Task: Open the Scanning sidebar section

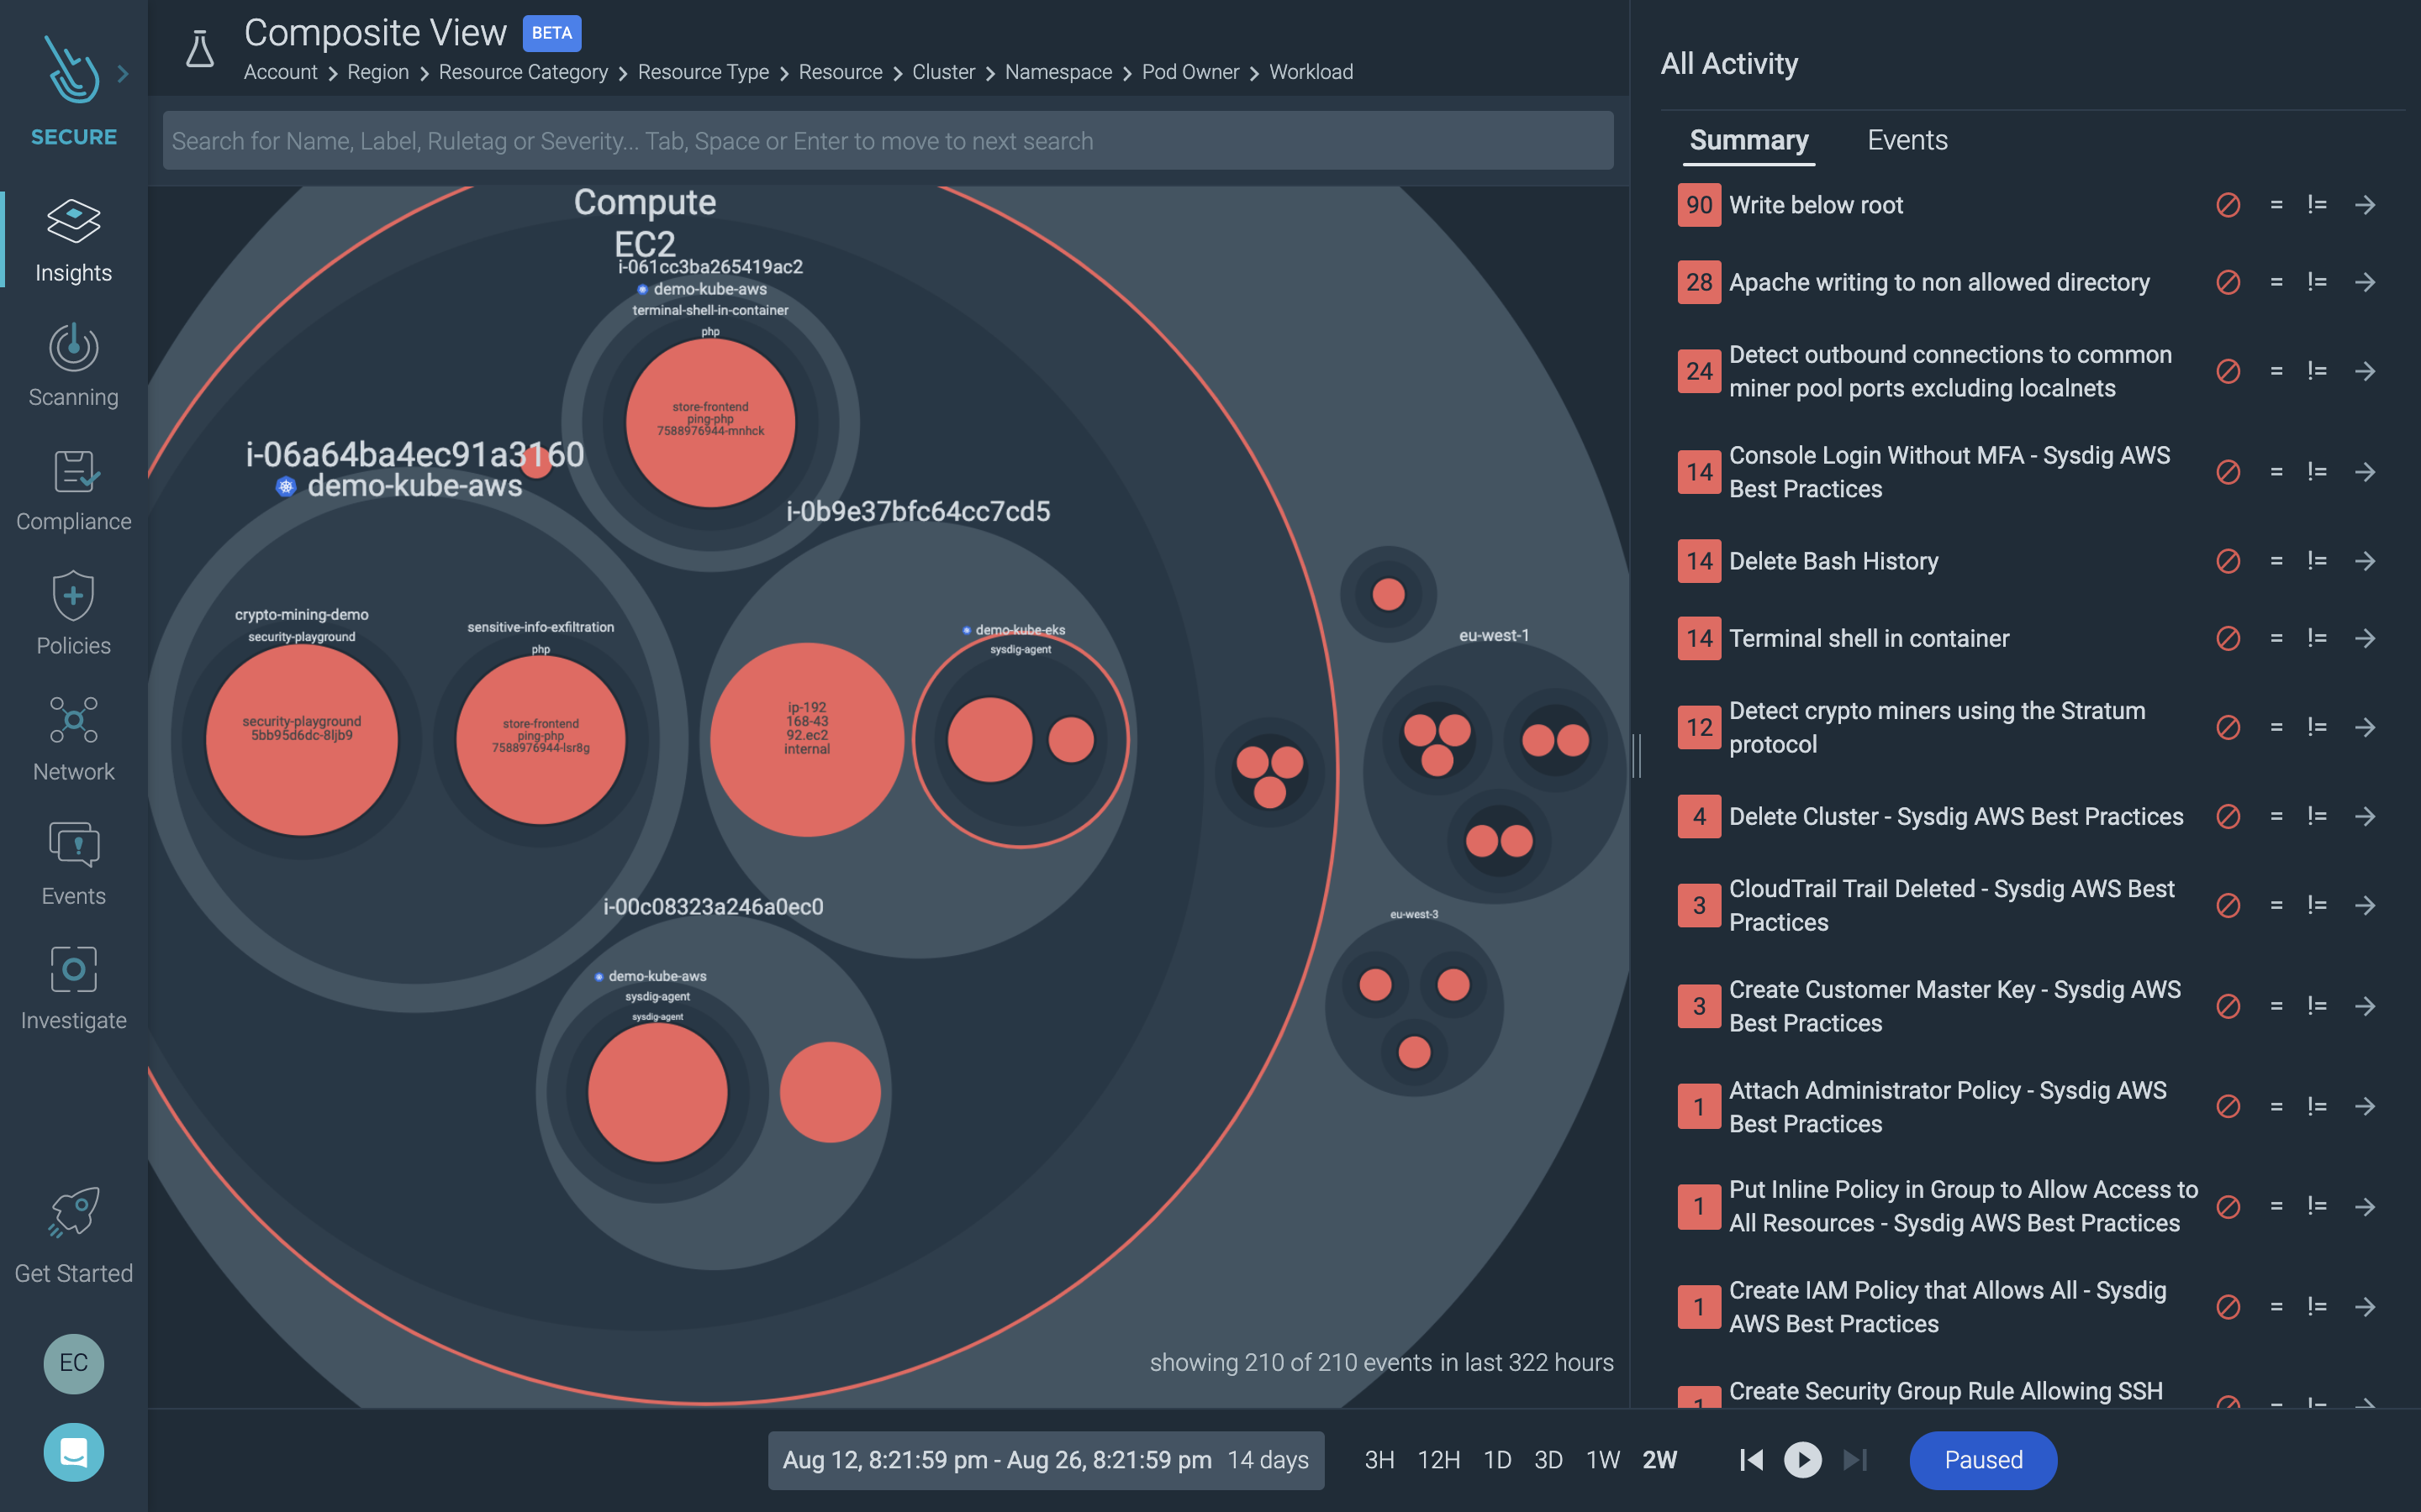Action: click(74, 366)
